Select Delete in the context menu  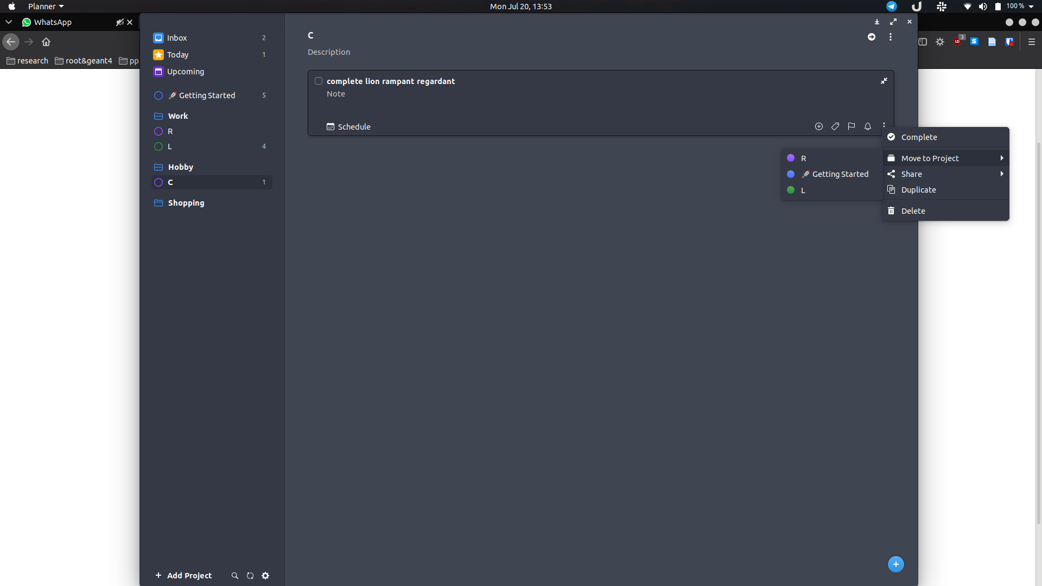tap(913, 211)
